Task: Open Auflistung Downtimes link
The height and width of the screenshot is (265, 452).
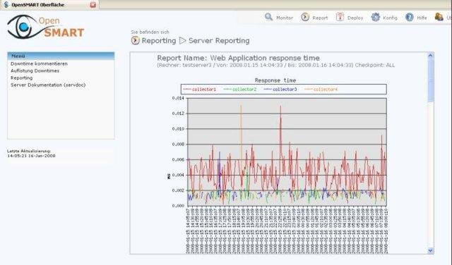Action: coord(35,70)
